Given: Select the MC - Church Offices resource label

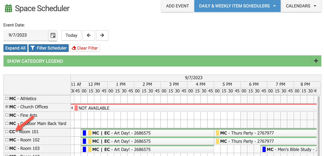Looking at the screenshot, I should coord(29,107).
